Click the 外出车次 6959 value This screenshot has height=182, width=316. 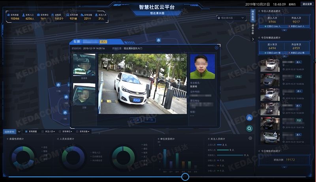(x=296, y=48)
